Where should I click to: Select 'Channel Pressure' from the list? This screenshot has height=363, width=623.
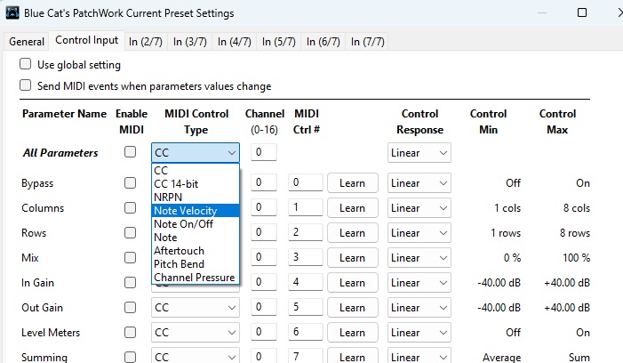pyautogui.click(x=196, y=278)
